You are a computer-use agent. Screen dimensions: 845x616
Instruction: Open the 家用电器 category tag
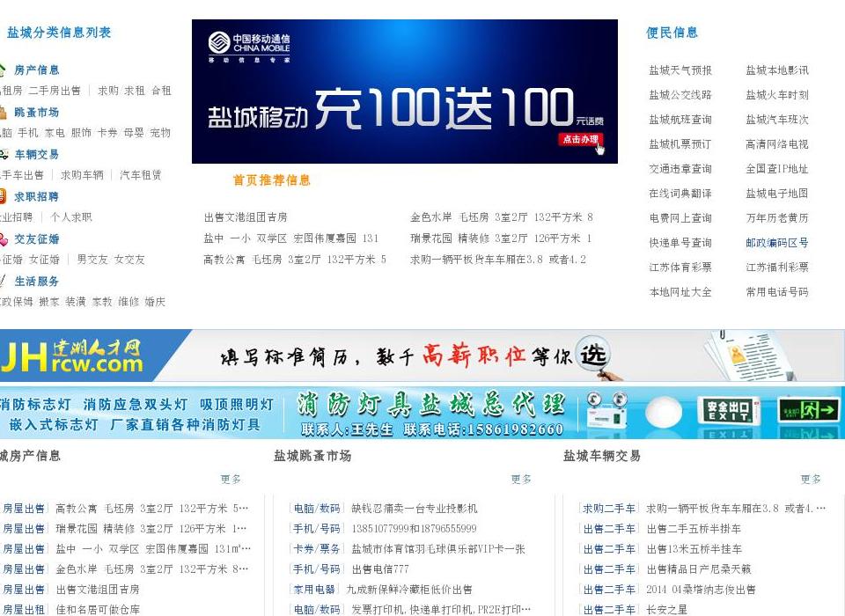(313, 590)
